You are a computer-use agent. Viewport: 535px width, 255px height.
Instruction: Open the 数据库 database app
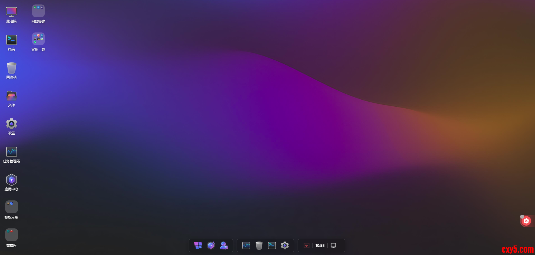11,235
